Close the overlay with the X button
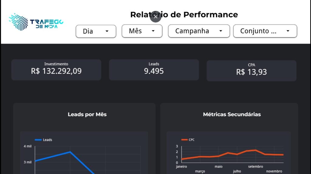Screen dimensions: 311x174 pyautogui.click(x=156, y=17)
